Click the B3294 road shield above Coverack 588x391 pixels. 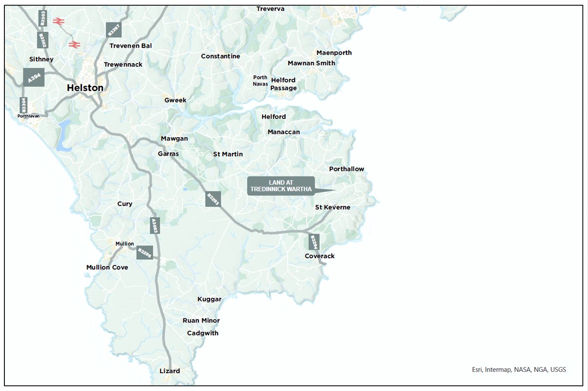click(314, 243)
